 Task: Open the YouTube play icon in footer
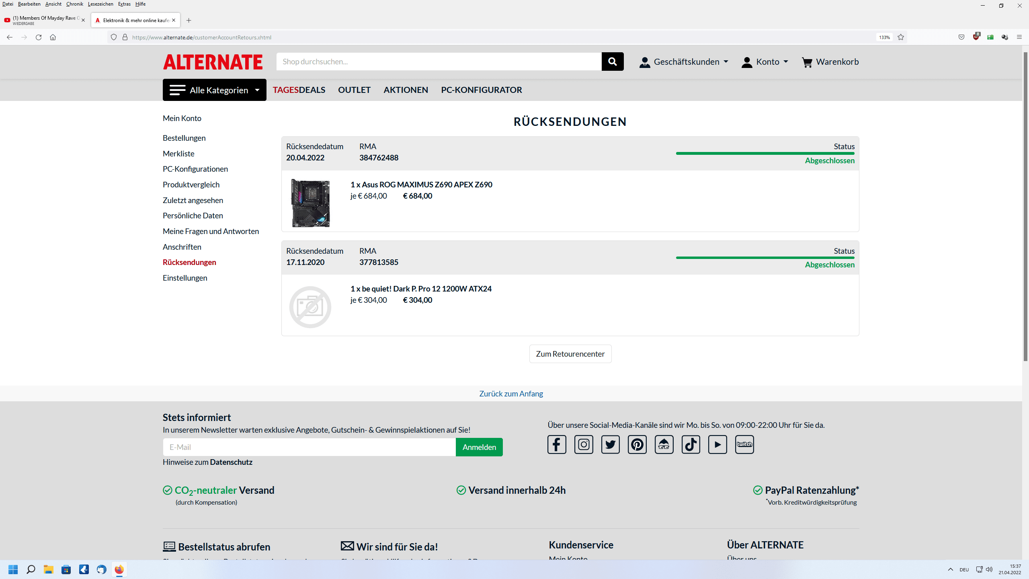click(718, 444)
